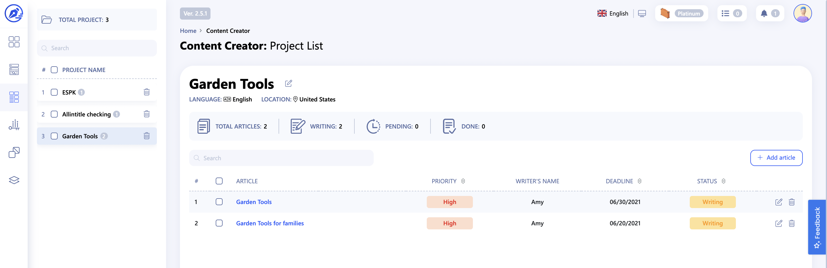Edit the Garden Tools article row

(779, 202)
